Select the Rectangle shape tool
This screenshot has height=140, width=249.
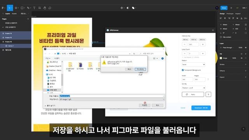tap(22, 8)
